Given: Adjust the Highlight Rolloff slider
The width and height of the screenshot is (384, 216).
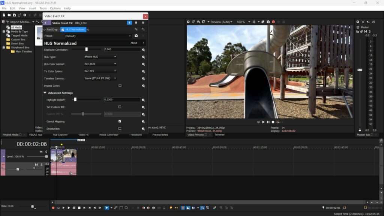Looking at the screenshot, I should tap(75, 100).
